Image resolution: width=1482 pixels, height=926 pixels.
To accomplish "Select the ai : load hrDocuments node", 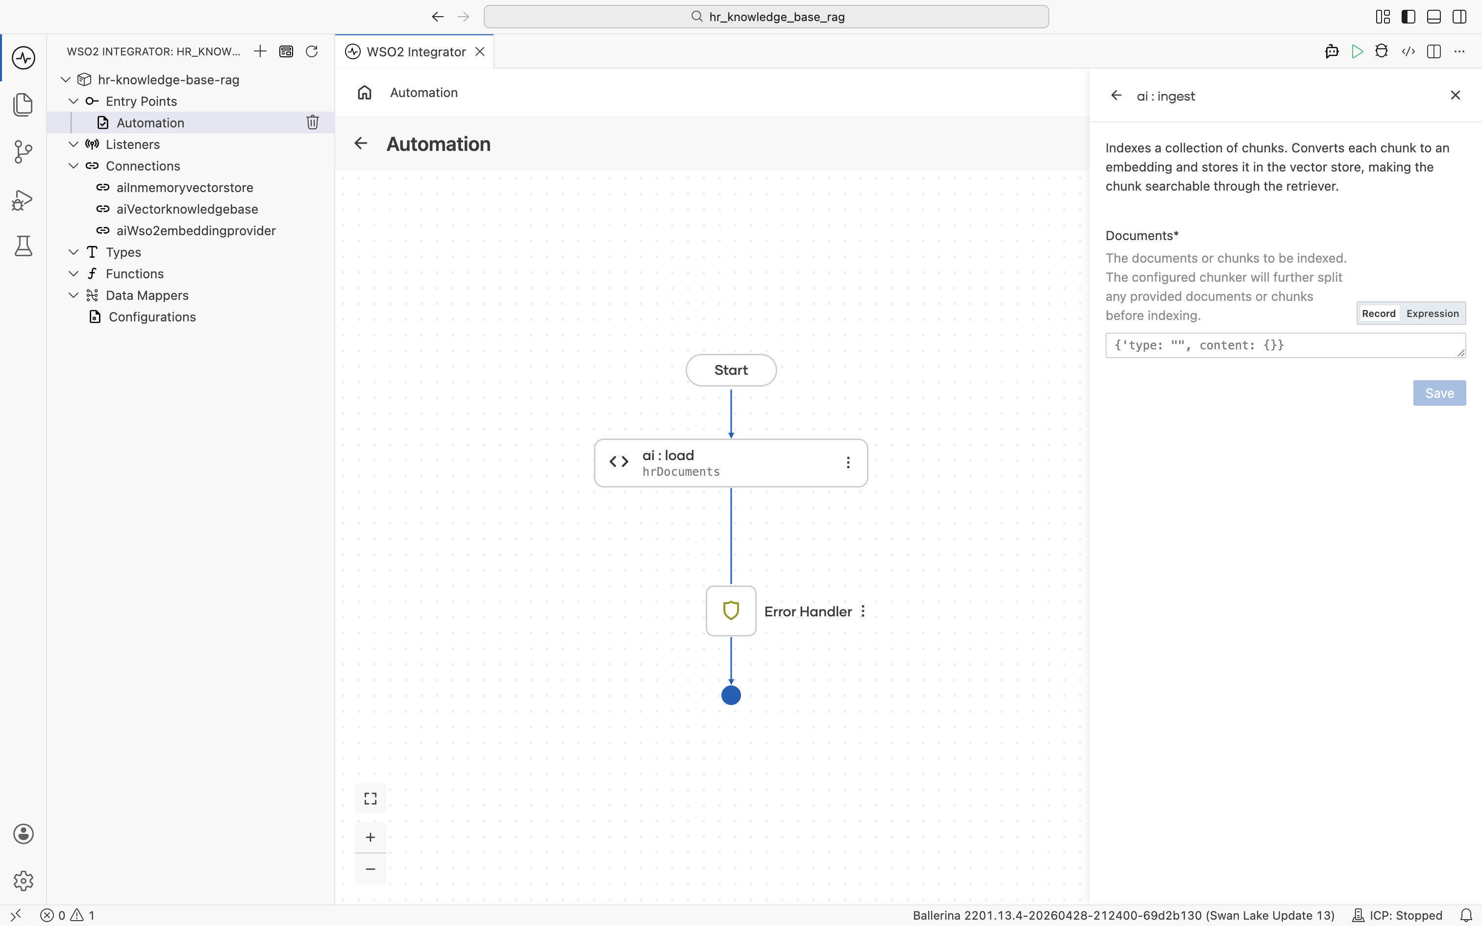I will point(731,463).
